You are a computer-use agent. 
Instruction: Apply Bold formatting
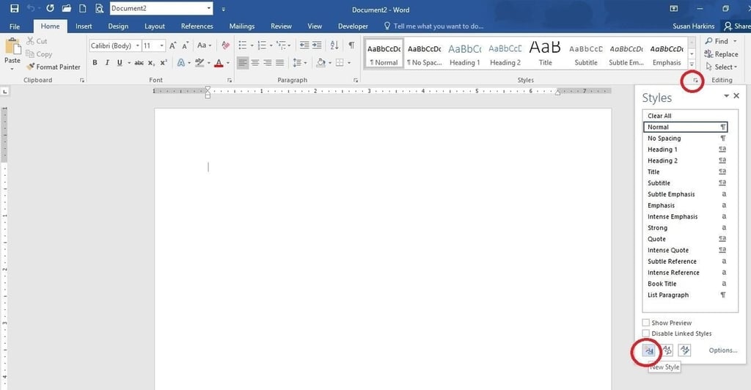(x=95, y=63)
